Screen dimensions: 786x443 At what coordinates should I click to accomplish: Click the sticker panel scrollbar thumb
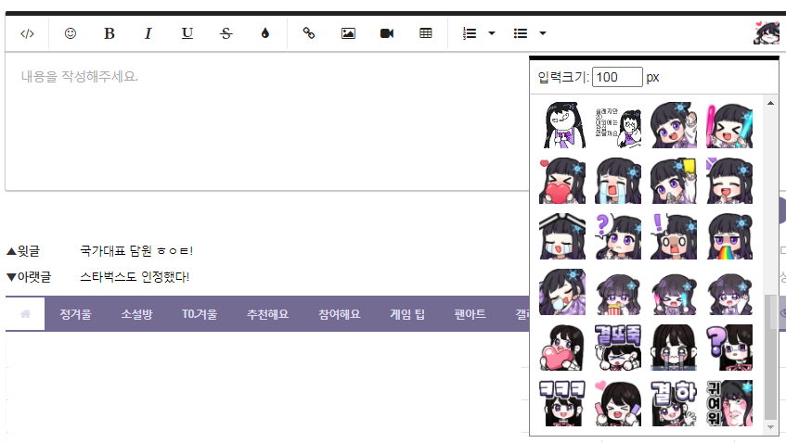[770, 358]
